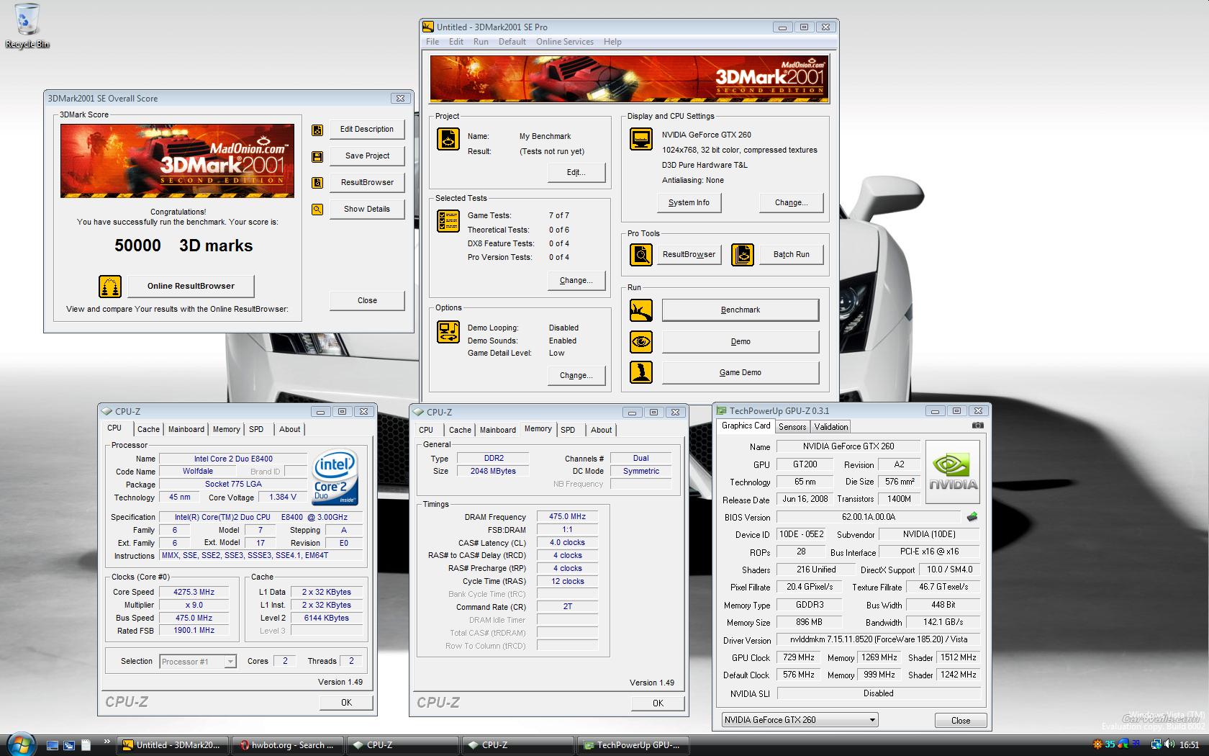The height and width of the screenshot is (756, 1209).
Task: Open the Recycle Bin desktop icon
Action: 27,26
